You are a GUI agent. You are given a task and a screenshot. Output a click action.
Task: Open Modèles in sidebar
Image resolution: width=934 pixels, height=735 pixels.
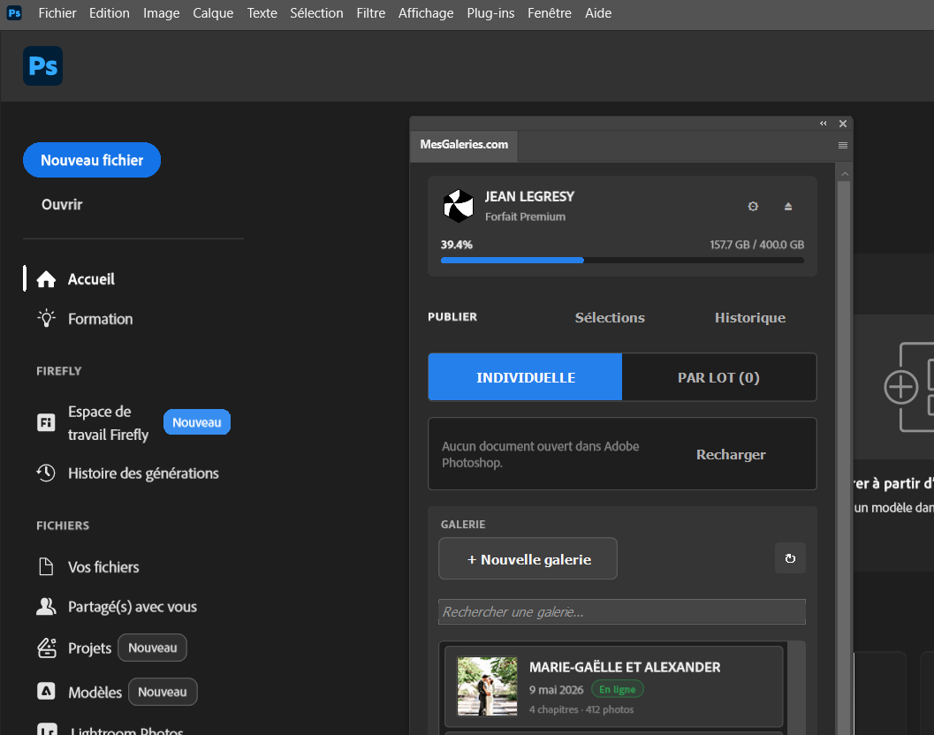click(x=95, y=692)
